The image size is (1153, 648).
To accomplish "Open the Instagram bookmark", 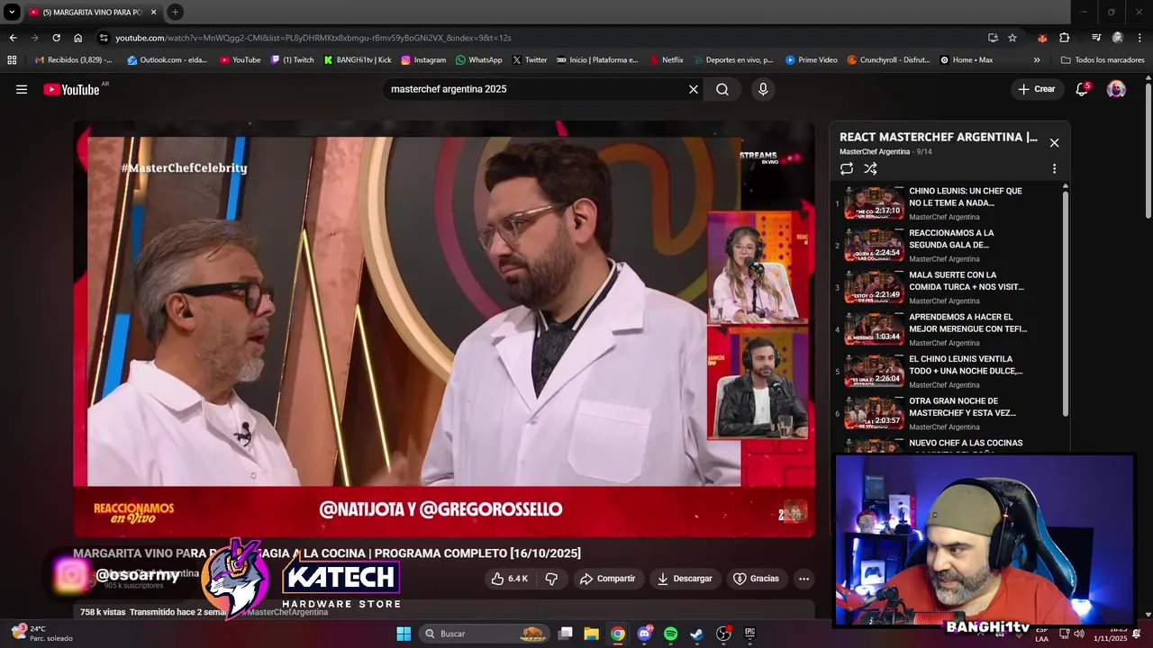I will pyautogui.click(x=423, y=60).
